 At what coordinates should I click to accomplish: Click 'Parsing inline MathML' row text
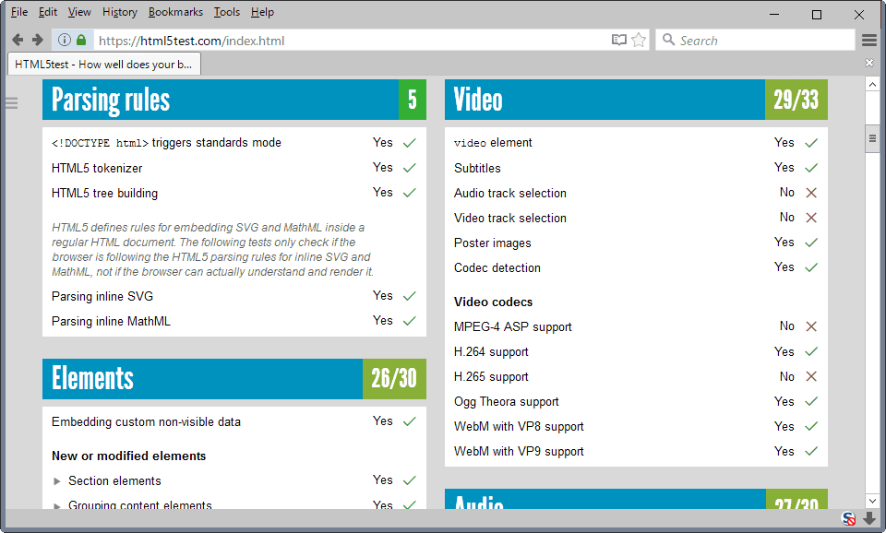(x=111, y=321)
